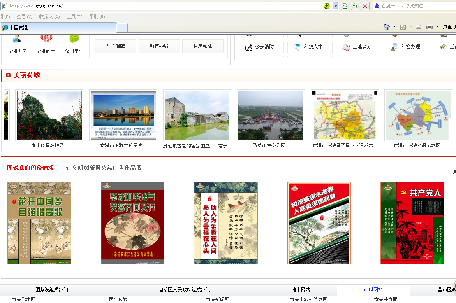The width and height of the screenshot is (456, 303).
Task: Open the 帮助 (Help) menu
Action: coord(97,17)
